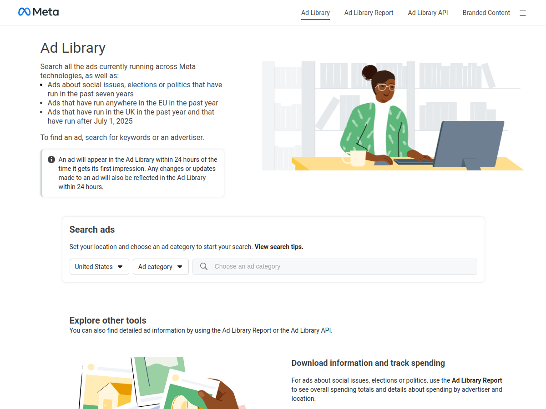Click the bullet about EU ads
Viewport: 546px width, 409px height.
click(133, 103)
